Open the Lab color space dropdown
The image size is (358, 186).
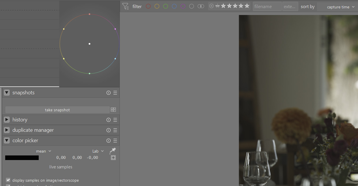[x=98, y=151]
